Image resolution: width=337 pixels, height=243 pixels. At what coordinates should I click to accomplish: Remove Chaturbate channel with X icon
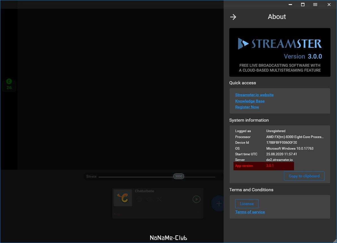click(x=159, y=199)
